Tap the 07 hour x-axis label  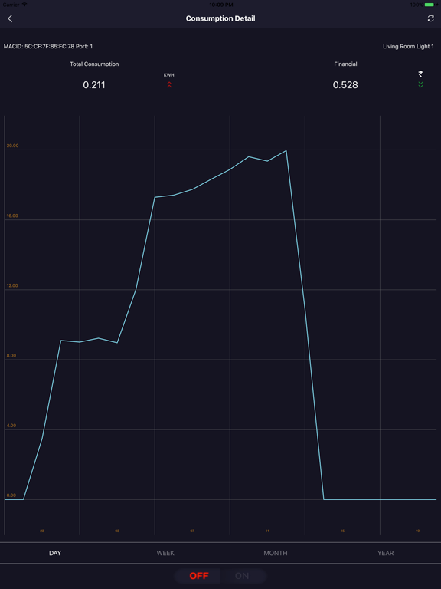point(192,531)
